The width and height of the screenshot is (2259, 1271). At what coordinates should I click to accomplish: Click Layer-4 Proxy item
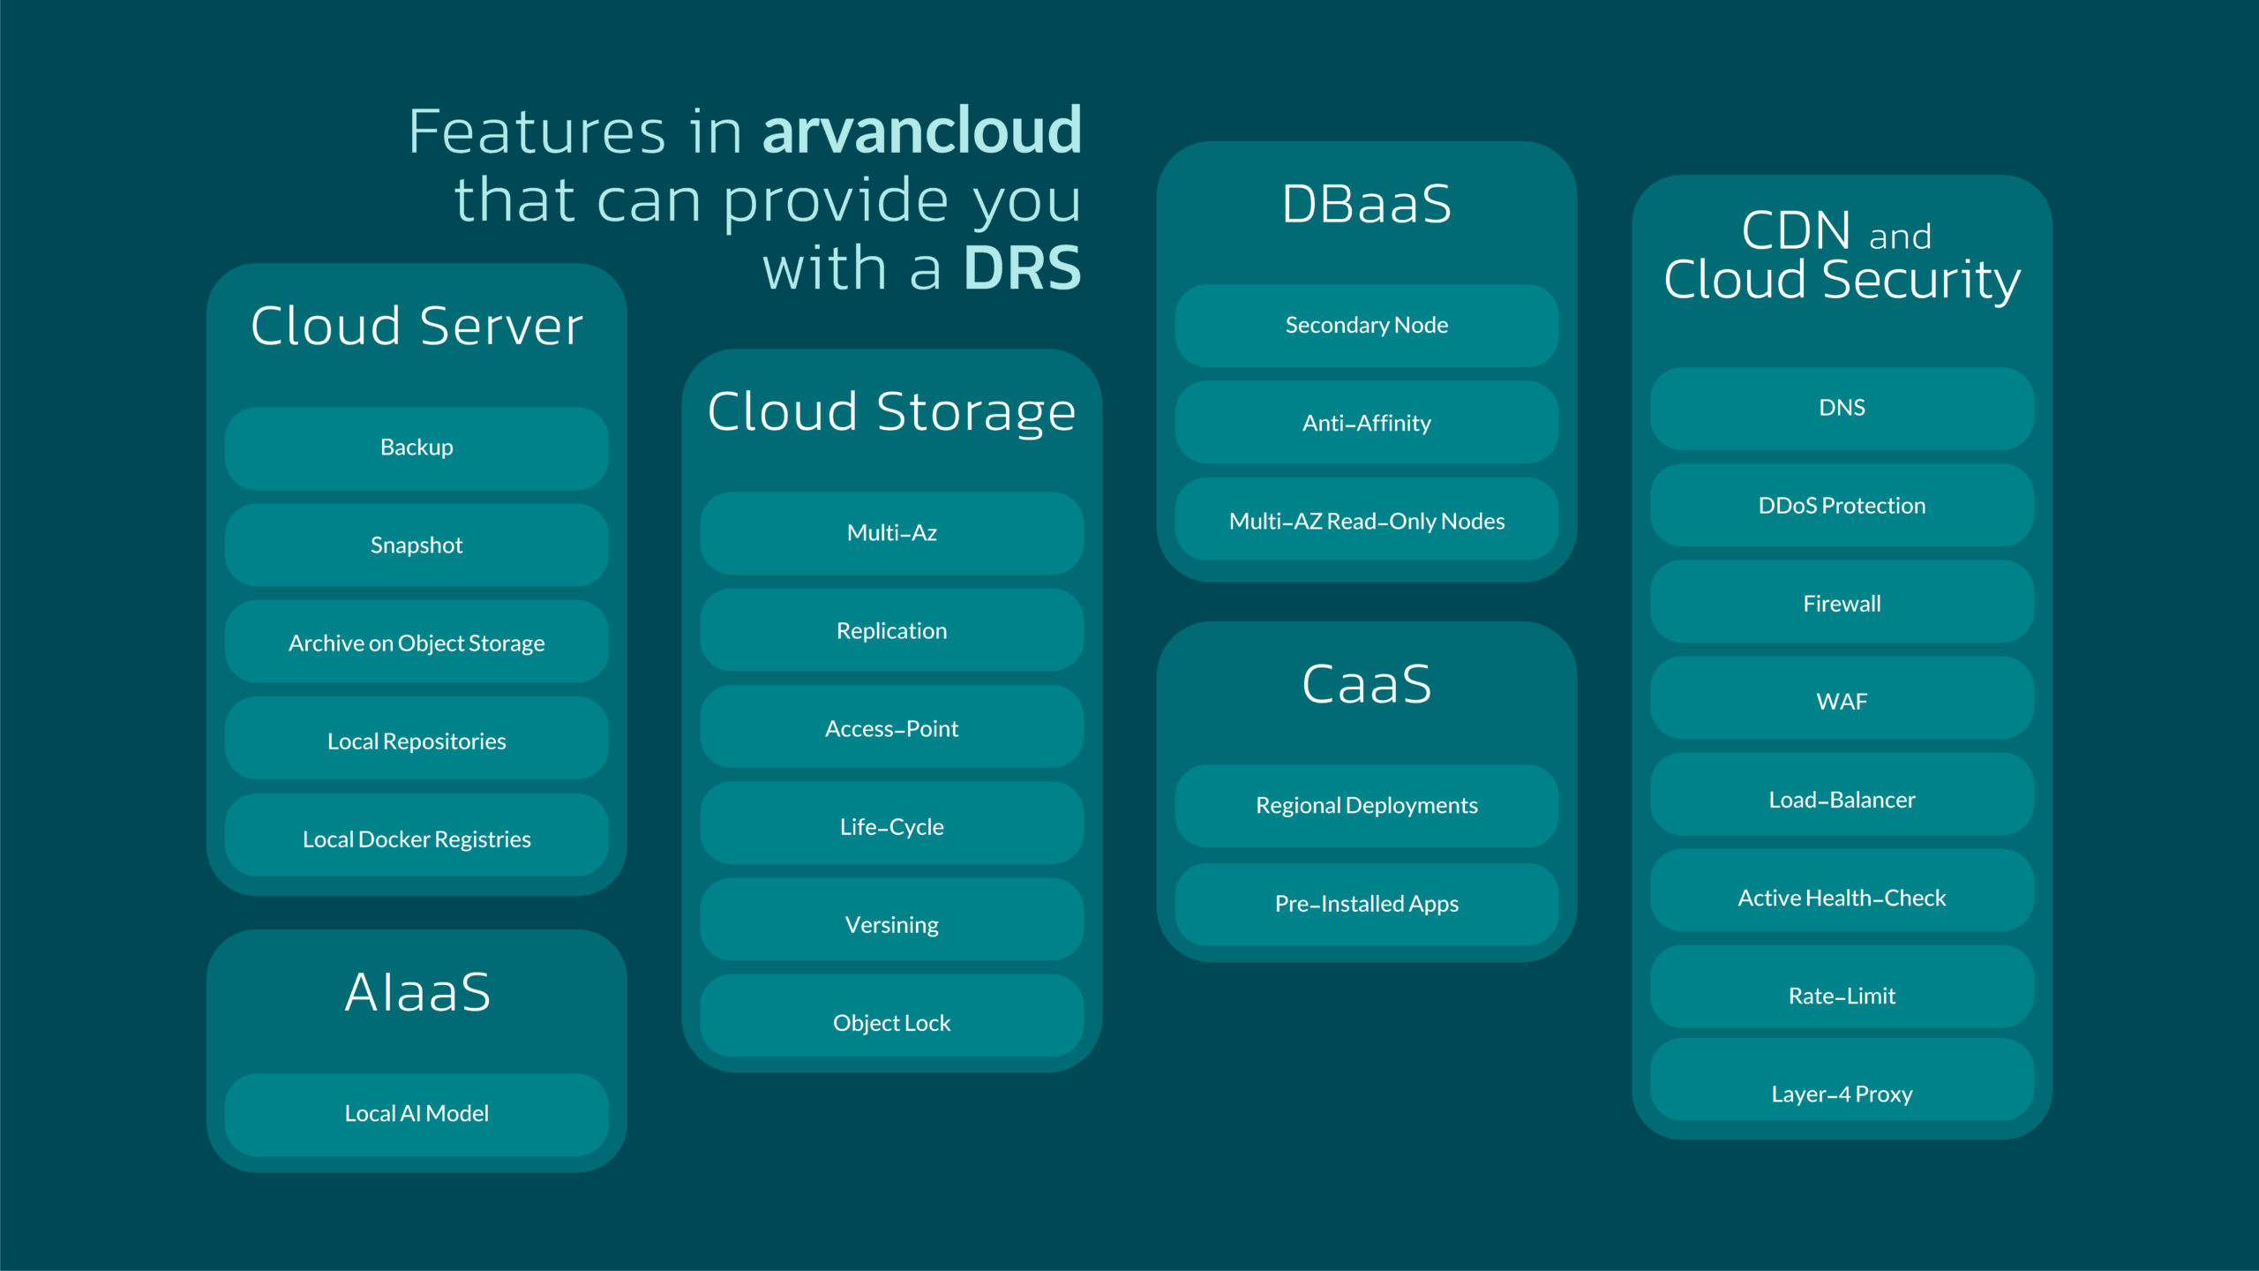click(1842, 1094)
